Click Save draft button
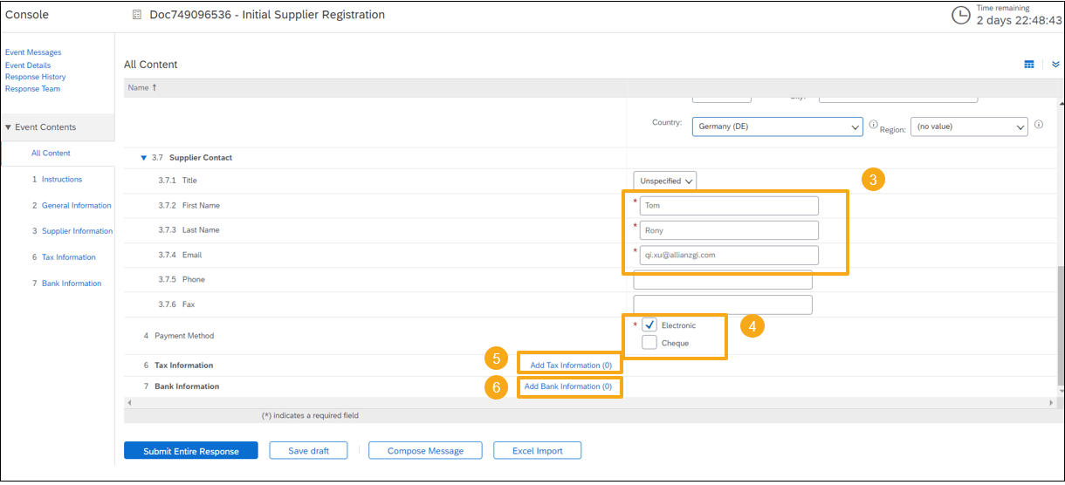This screenshot has height=485, width=1065. [307, 451]
